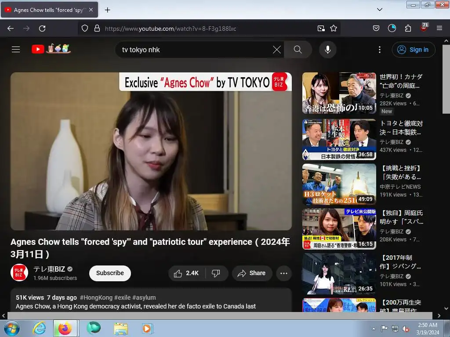Image resolution: width=450 pixels, height=337 pixels.
Task: Click the page vertical scrollbar thumb
Action: [446, 79]
